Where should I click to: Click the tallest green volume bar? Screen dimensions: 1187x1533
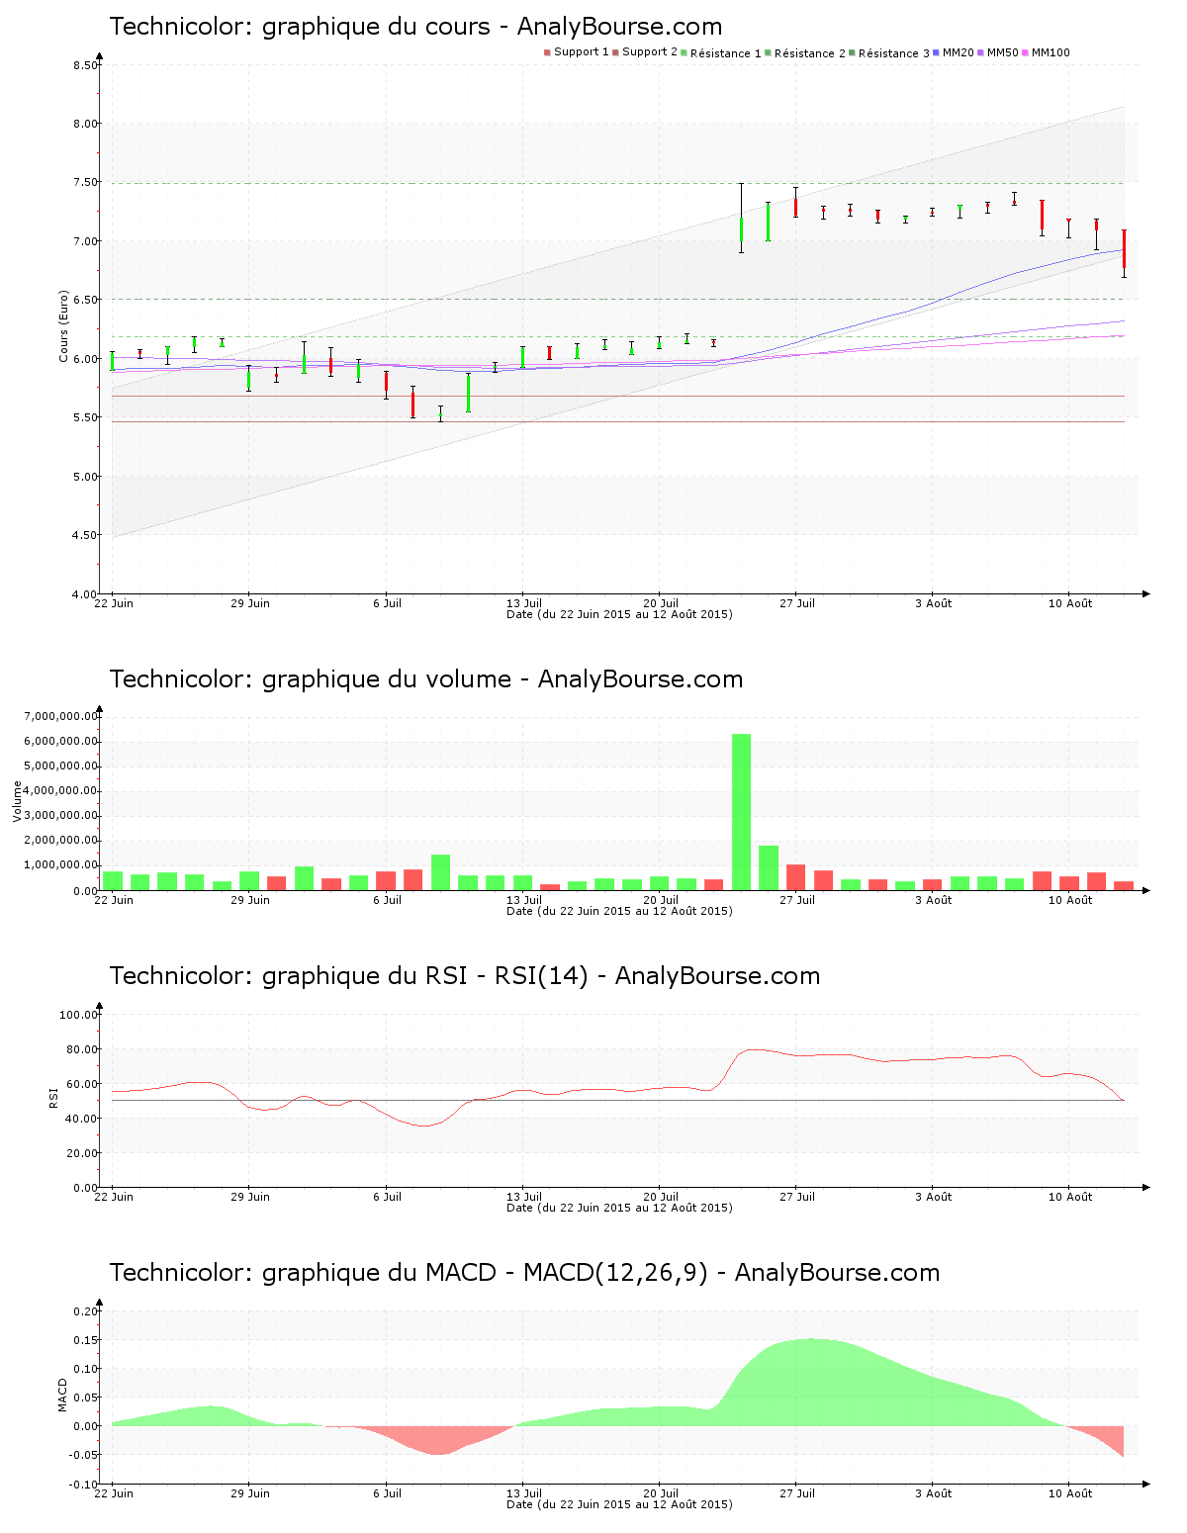click(740, 811)
